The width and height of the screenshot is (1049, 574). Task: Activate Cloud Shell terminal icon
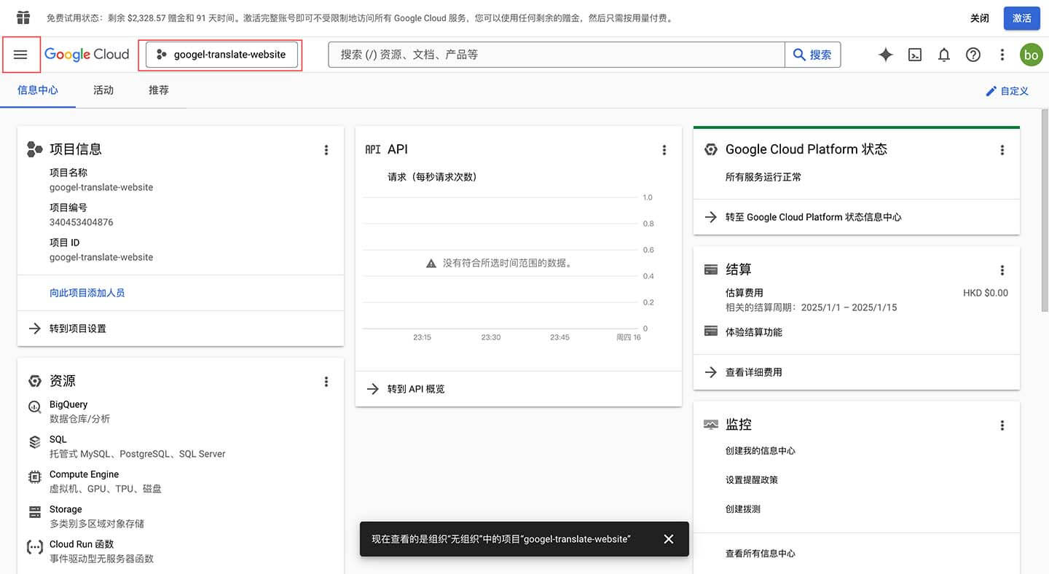pyautogui.click(x=915, y=55)
